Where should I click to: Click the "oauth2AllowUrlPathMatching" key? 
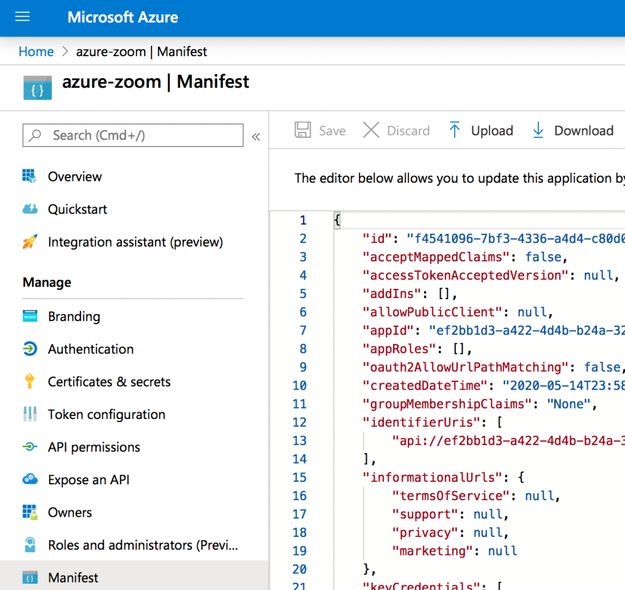coord(465,367)
